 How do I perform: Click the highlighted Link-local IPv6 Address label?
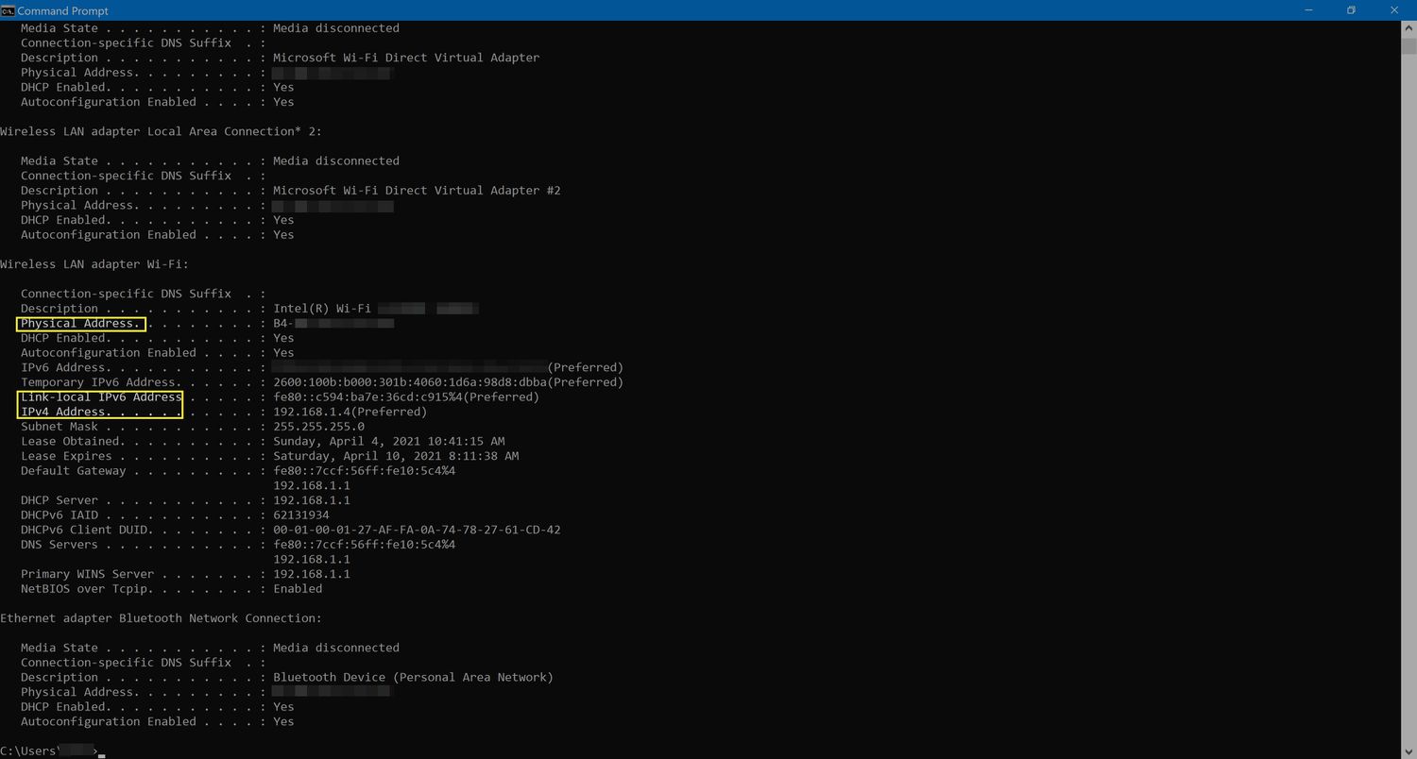(101, 396)
